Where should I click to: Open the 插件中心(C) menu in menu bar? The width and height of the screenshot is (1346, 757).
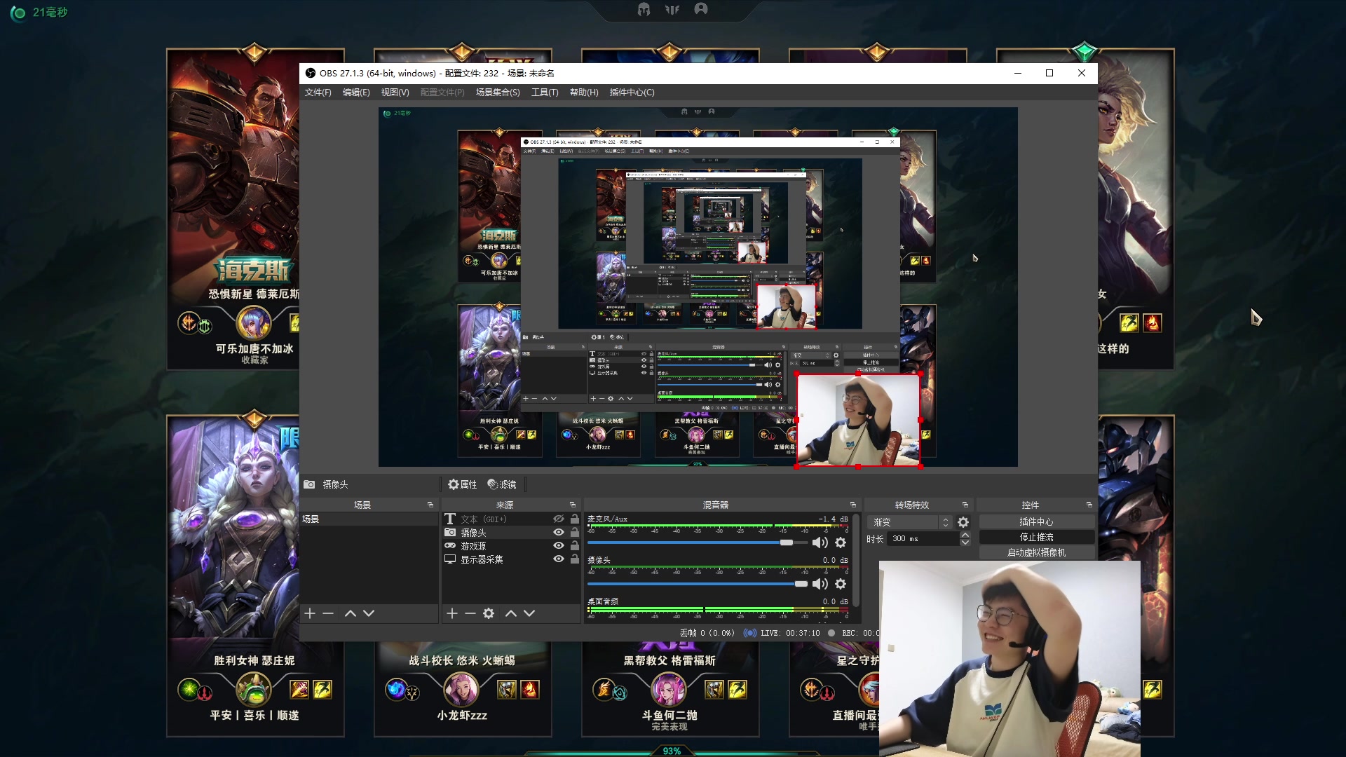(x=632, y=93)
